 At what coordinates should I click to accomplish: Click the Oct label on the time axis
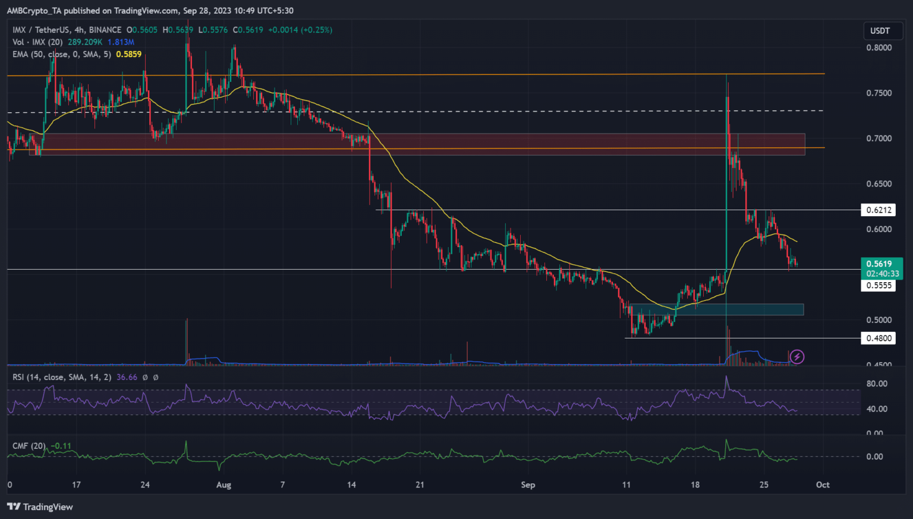(823, 485)
